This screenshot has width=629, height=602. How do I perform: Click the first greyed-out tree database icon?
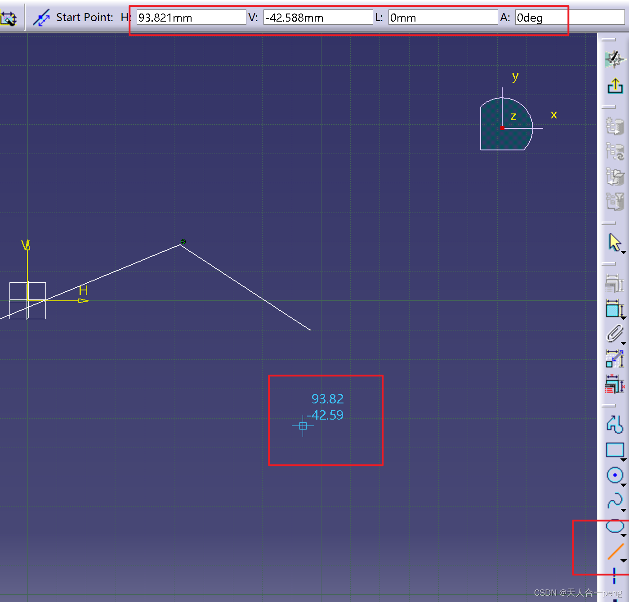(615, 126)
